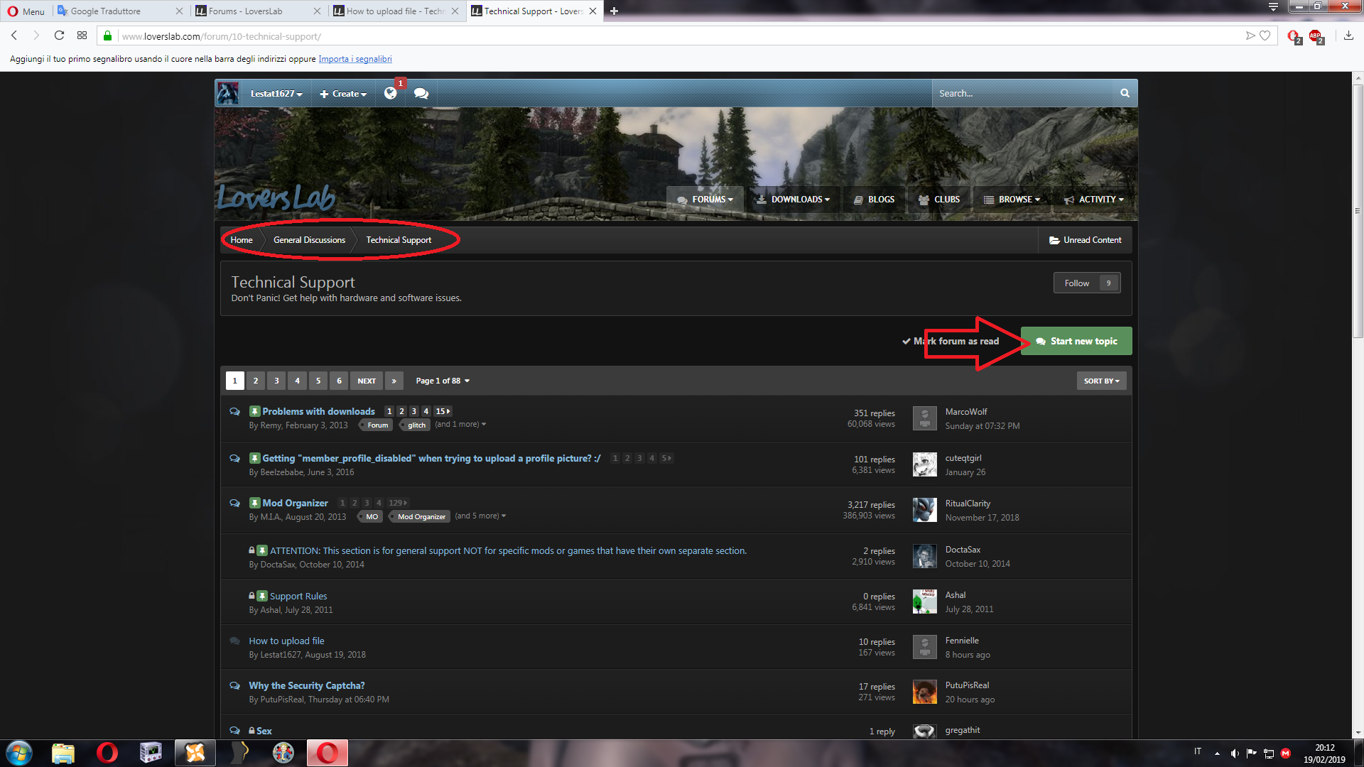
Task: Expand the Lestat1627 user menu
Action: click(276, 93)
